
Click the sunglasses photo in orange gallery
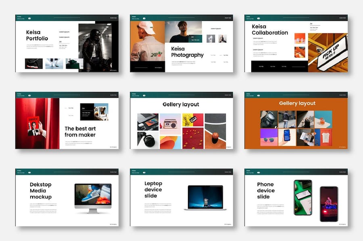tap(269, 137)
